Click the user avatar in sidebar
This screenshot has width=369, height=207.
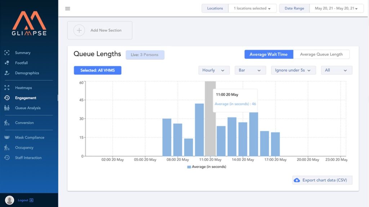[10, 200]
